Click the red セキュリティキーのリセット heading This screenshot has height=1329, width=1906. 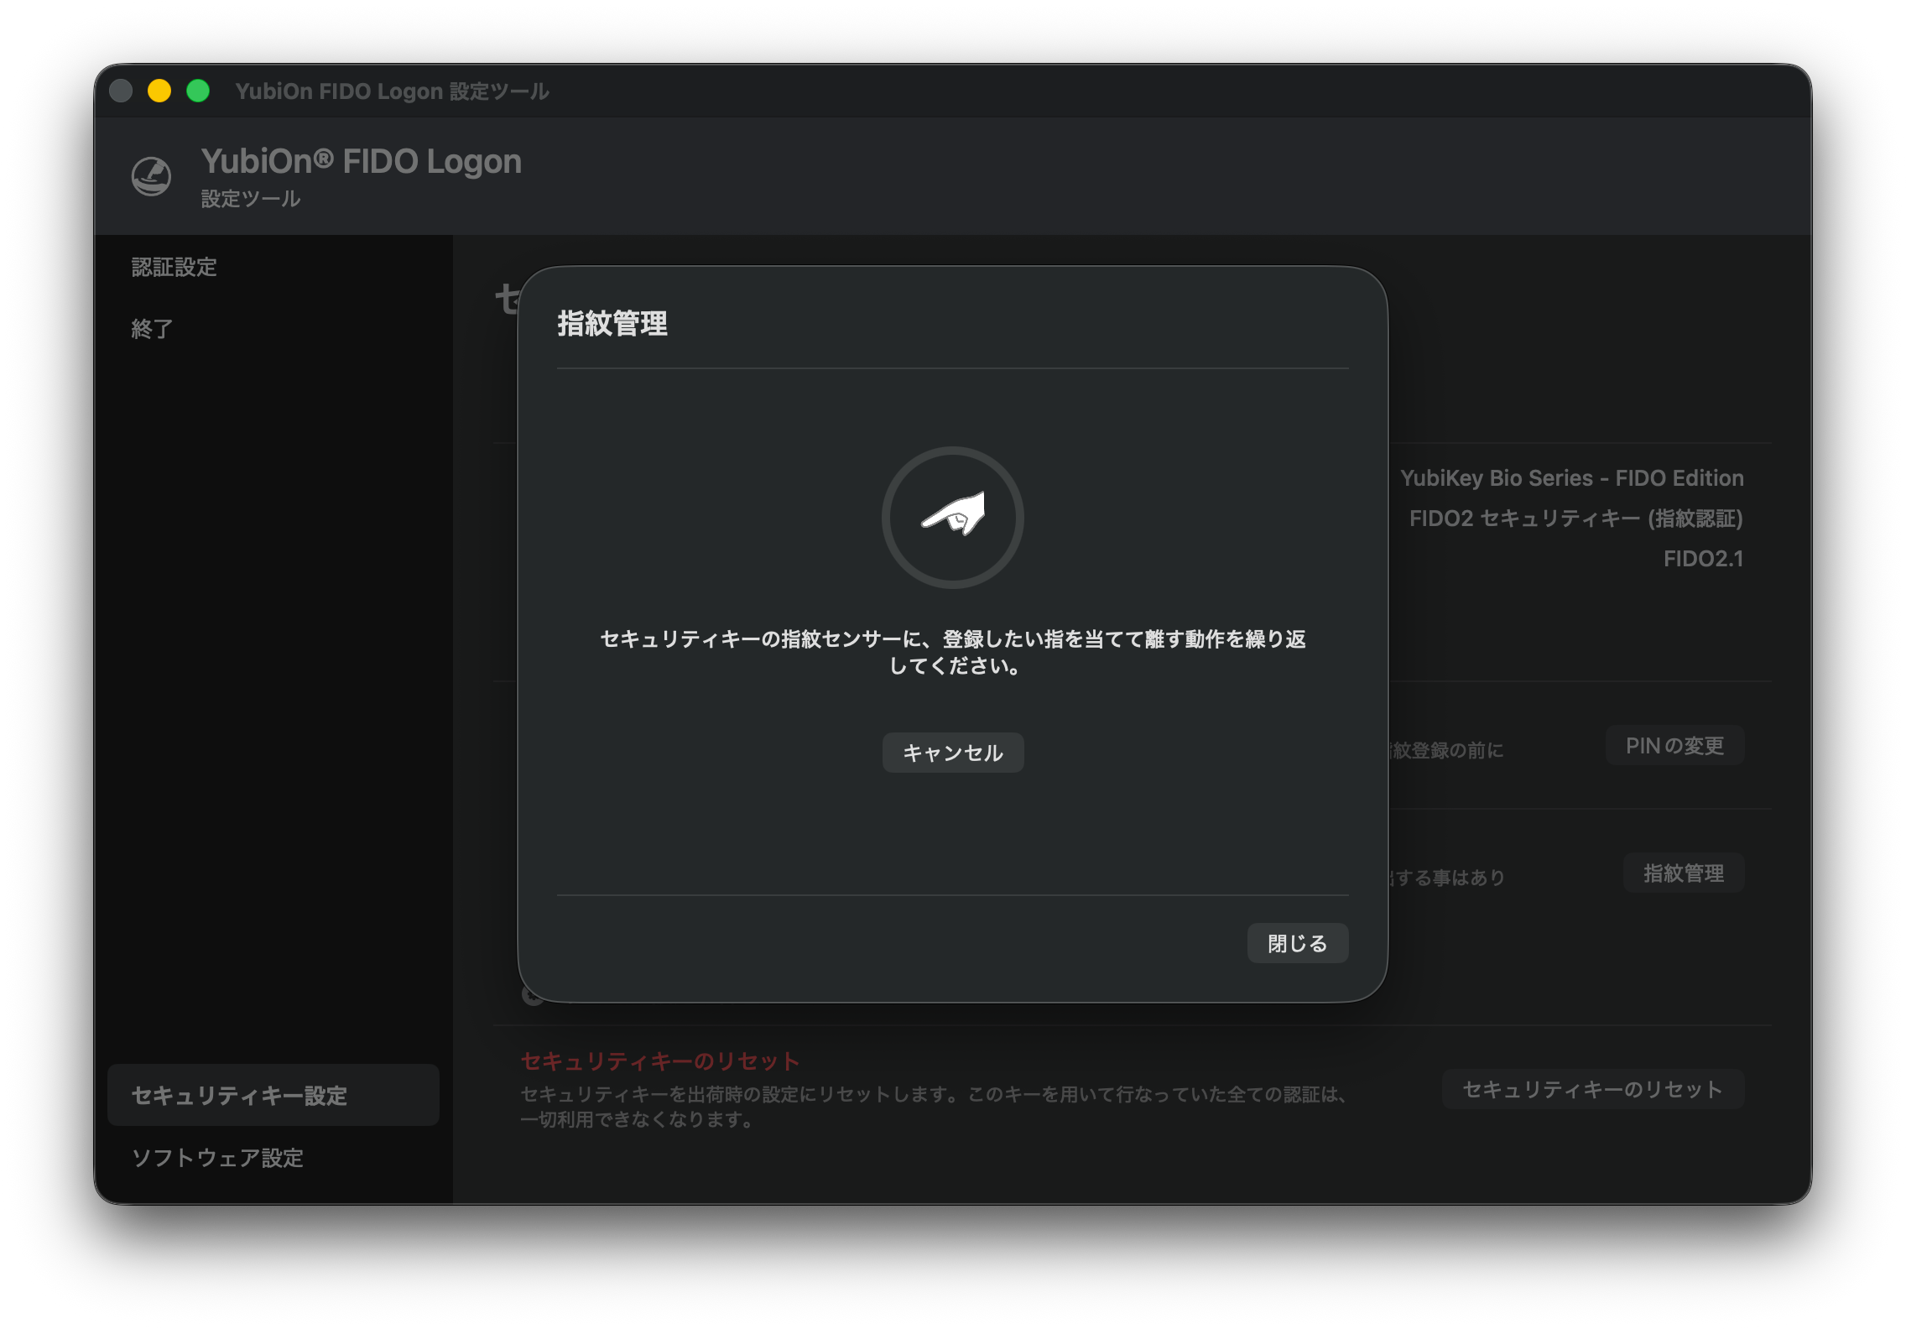point(659,1061)
